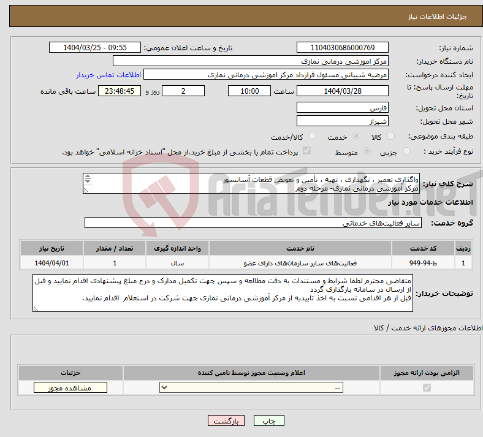
Task: Click the بازگشت (back) button
Action: [226, 420]
